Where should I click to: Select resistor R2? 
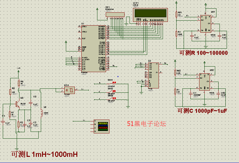pyautogui.click(x=19, y=124)
